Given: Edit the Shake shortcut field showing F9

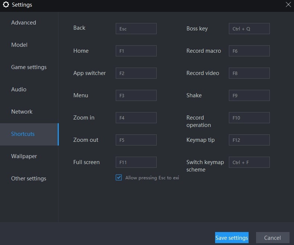Looking at the screenshot, I should pyautogui.click(x=249, y=95).
